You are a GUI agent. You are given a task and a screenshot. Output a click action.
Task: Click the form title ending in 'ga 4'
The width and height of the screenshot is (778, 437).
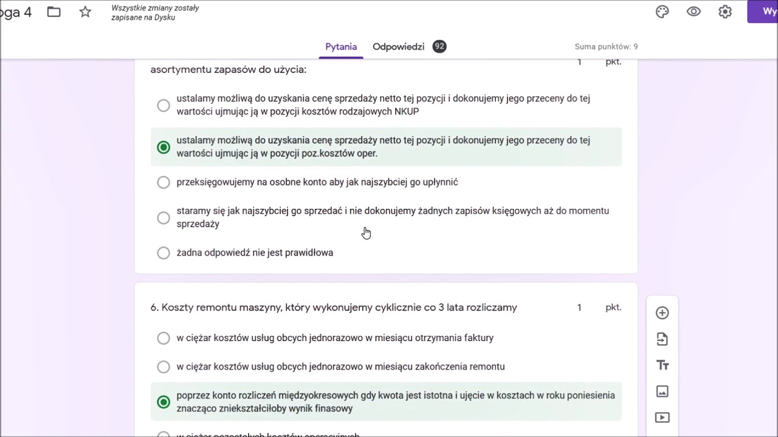[x=16, y=12]
